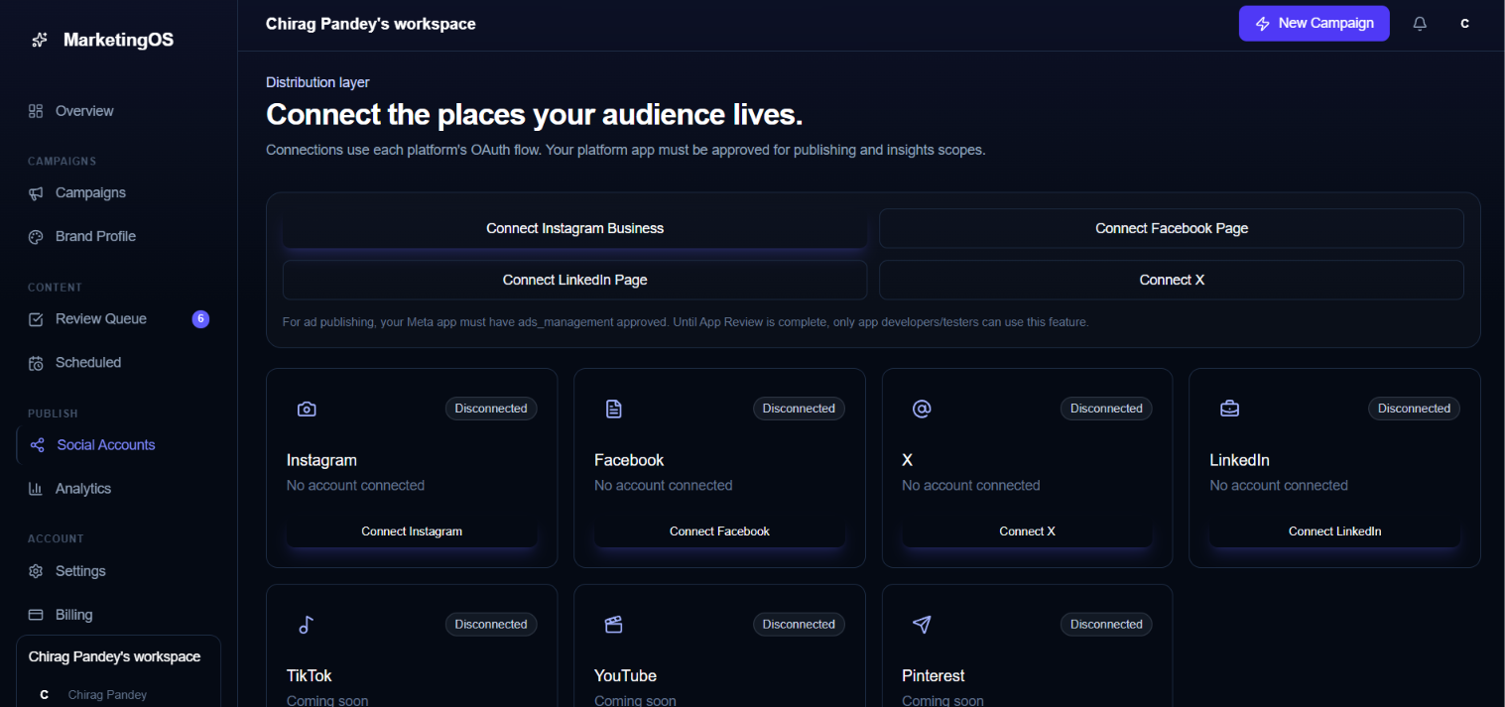Click Disconnected badge on X card
Viewport: 1505px width, 707px height.
point(1106,409)
